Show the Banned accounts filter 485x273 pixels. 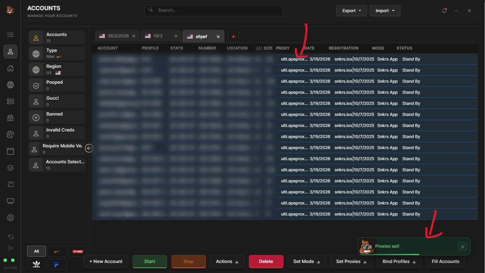click(57, 117)
